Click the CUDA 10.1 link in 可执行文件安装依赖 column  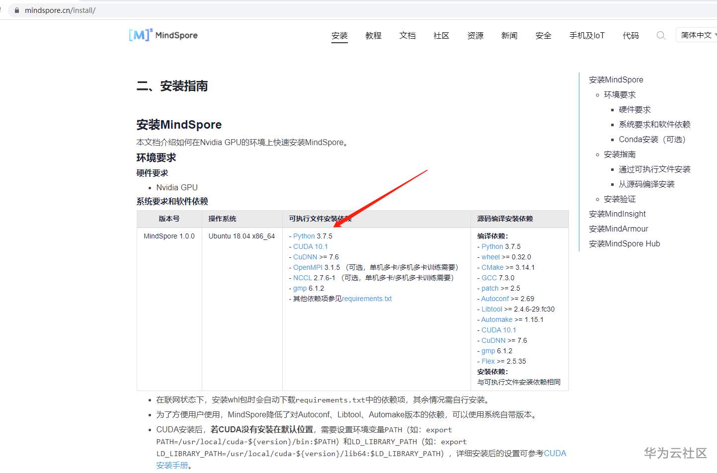coord(311,246)
